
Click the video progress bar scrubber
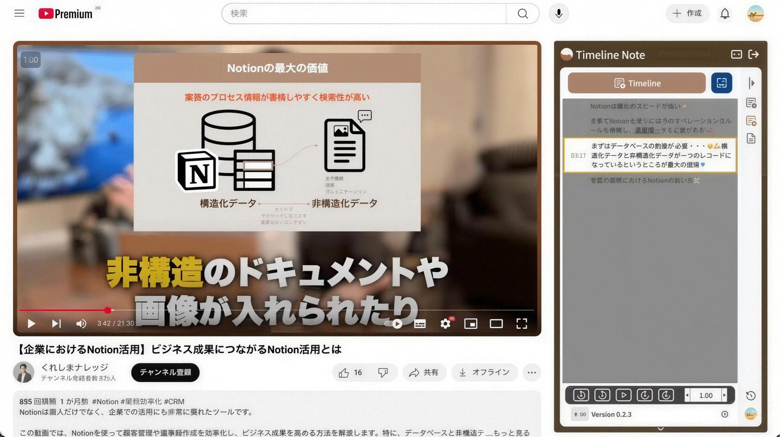click(x=108, y=310)
